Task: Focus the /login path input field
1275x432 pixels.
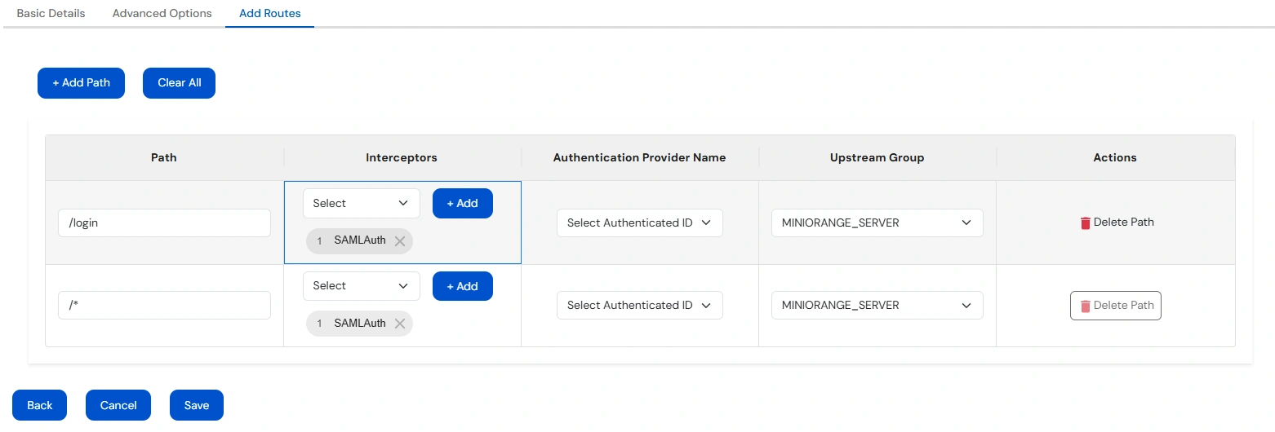Action: (164, 223)
